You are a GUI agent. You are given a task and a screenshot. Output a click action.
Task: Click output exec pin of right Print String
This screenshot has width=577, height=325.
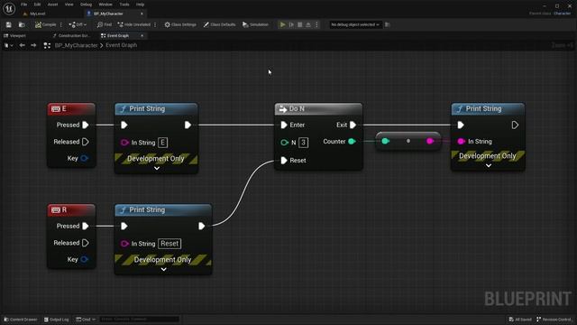click(x=515, y=125)
